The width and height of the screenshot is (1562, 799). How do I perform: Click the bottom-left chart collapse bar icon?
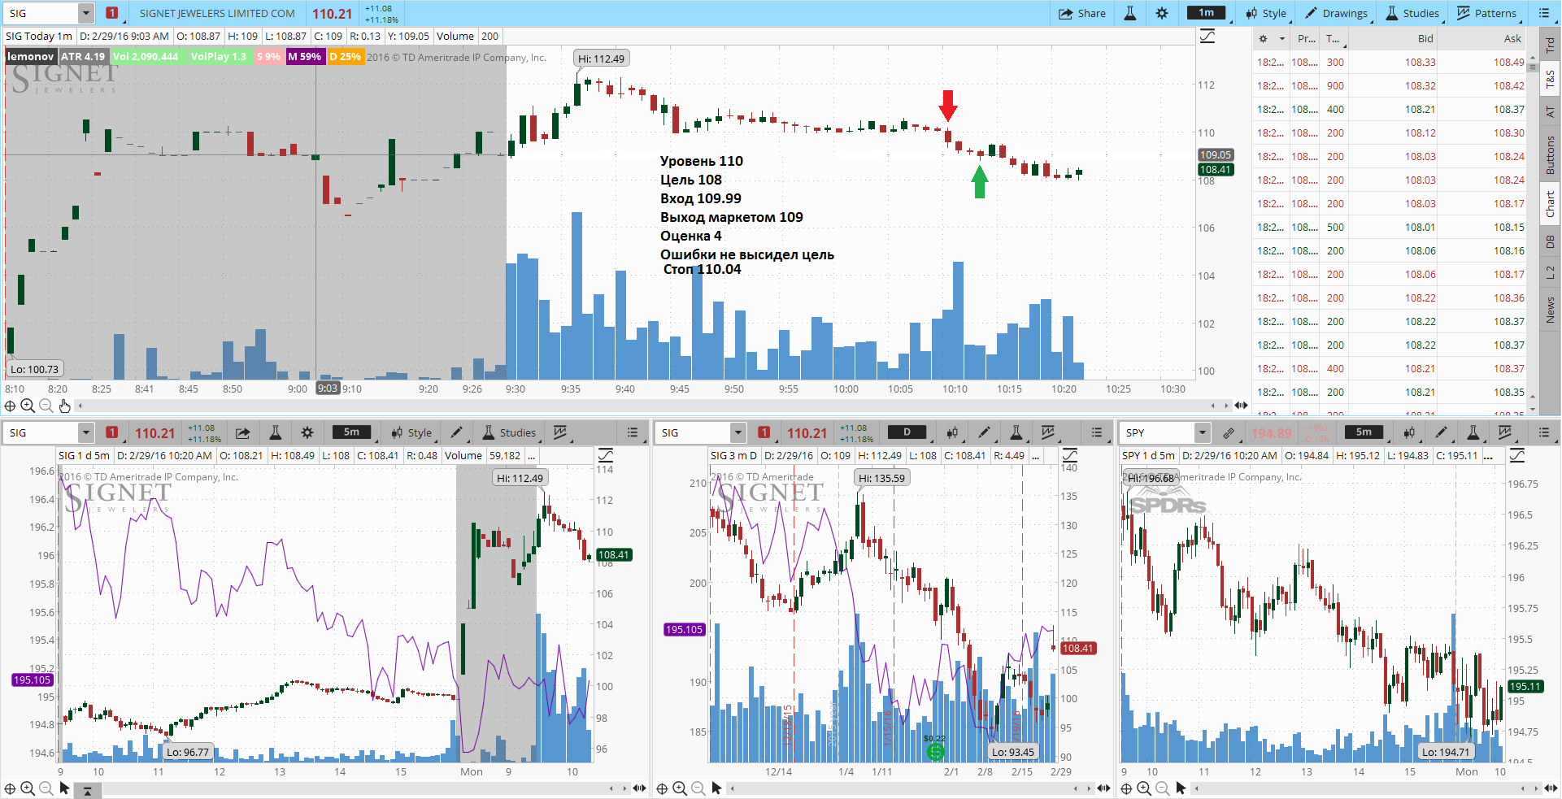click(88, 788)
